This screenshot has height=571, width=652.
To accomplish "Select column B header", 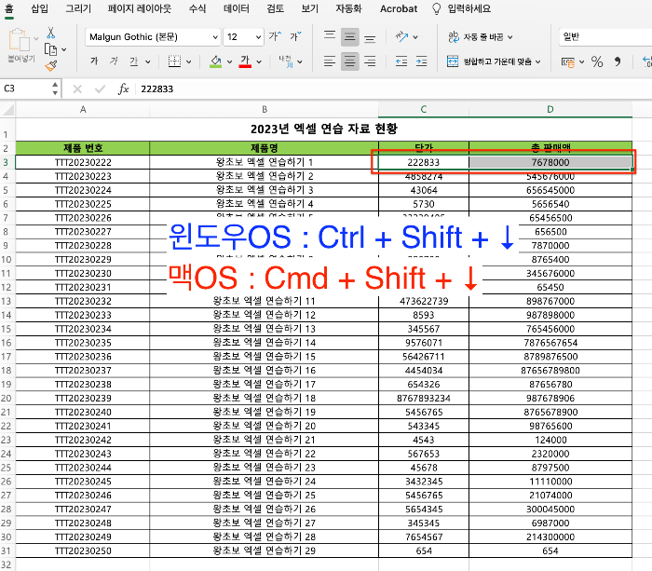I will coord(264,109).
